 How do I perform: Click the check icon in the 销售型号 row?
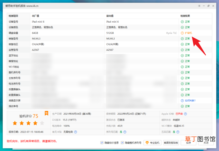182,39
